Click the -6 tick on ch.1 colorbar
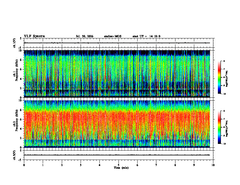 point(224,61)
